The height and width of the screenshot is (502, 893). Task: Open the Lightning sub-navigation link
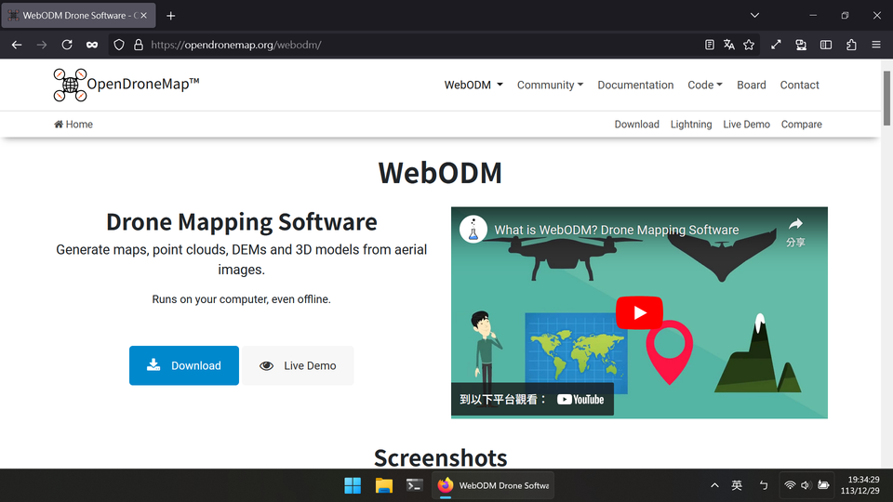click(x=691, y=124)
